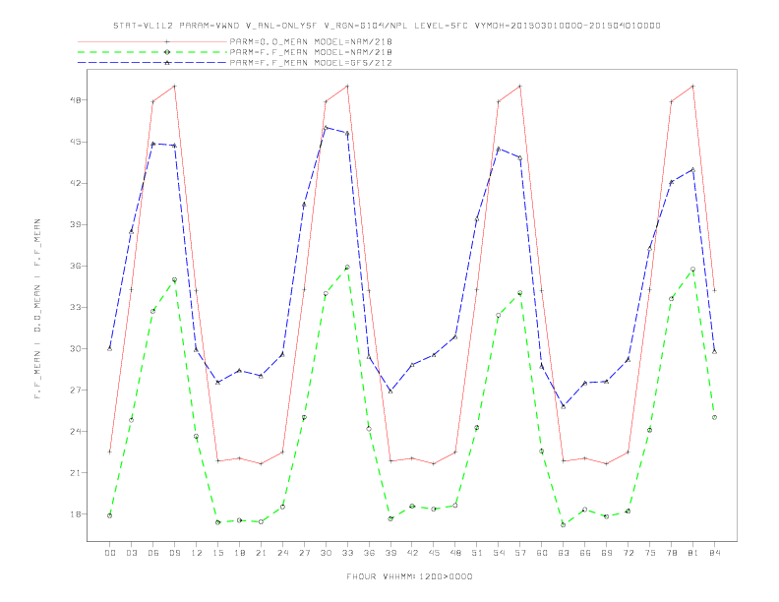Screen dimensions: 779x602
Task: Click green circle data point at hour 63
Action: [x=564, y=524]
